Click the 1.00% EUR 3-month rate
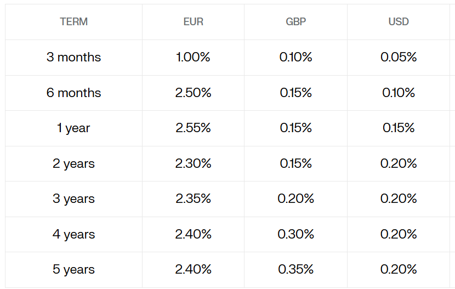455x289 pixels. [194, 57]
